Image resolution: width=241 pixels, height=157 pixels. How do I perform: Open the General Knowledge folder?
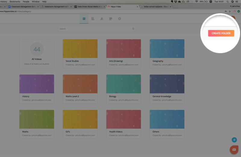[167, 84]
